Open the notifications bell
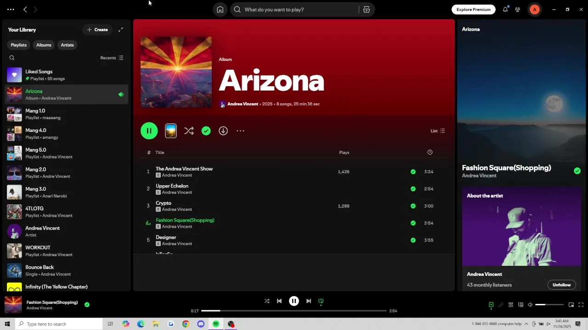The height and width of the screenshot is (330, 588). (x=505, y=10)
